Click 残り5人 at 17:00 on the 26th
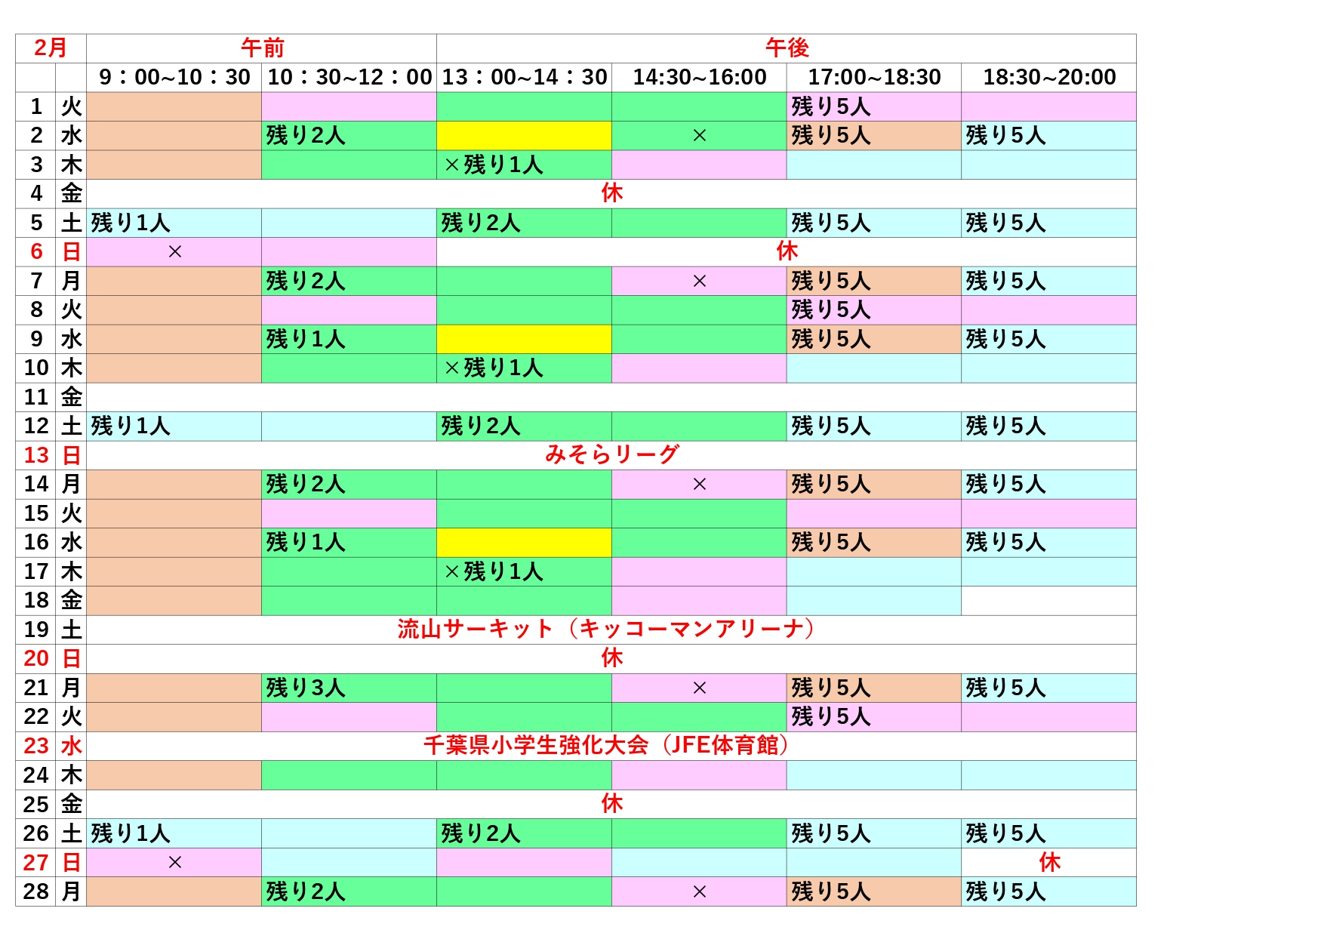This screenshot has height=936, width=1324. pyautogui.click(x=831, y=833)
